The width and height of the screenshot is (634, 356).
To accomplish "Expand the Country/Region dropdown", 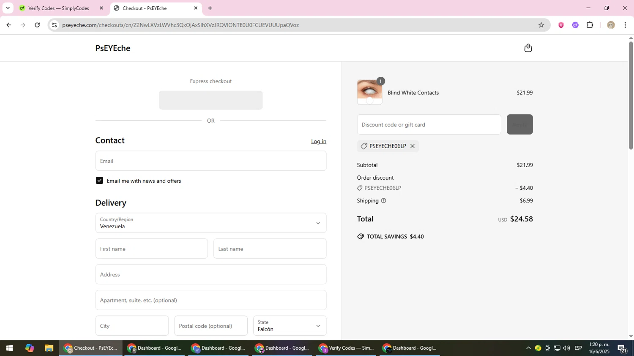I will pos(210,223).
